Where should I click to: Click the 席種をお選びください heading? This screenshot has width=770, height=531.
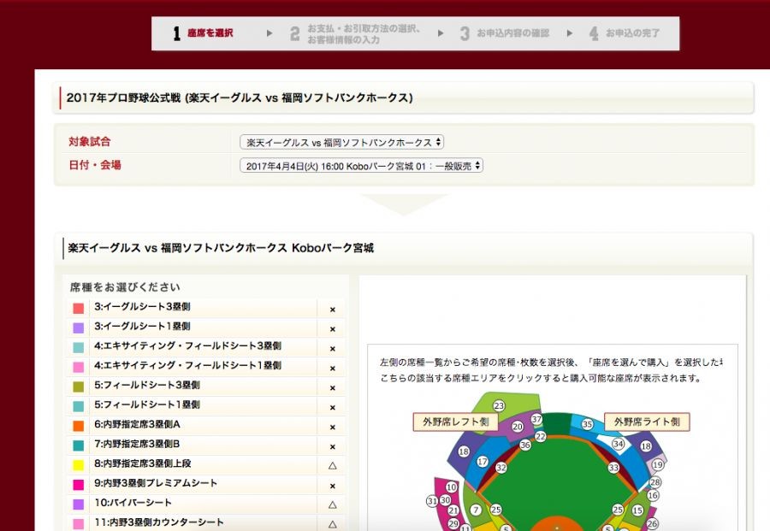coord(125,287)
